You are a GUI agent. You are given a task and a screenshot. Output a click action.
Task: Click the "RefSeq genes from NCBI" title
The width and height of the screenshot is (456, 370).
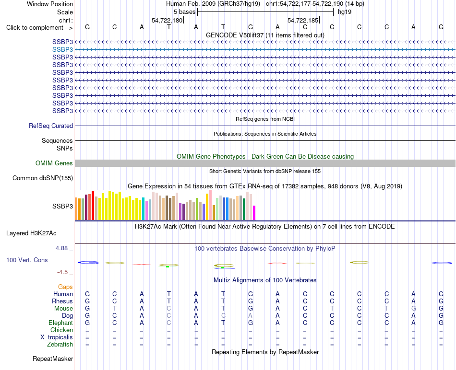click(265, 119)
